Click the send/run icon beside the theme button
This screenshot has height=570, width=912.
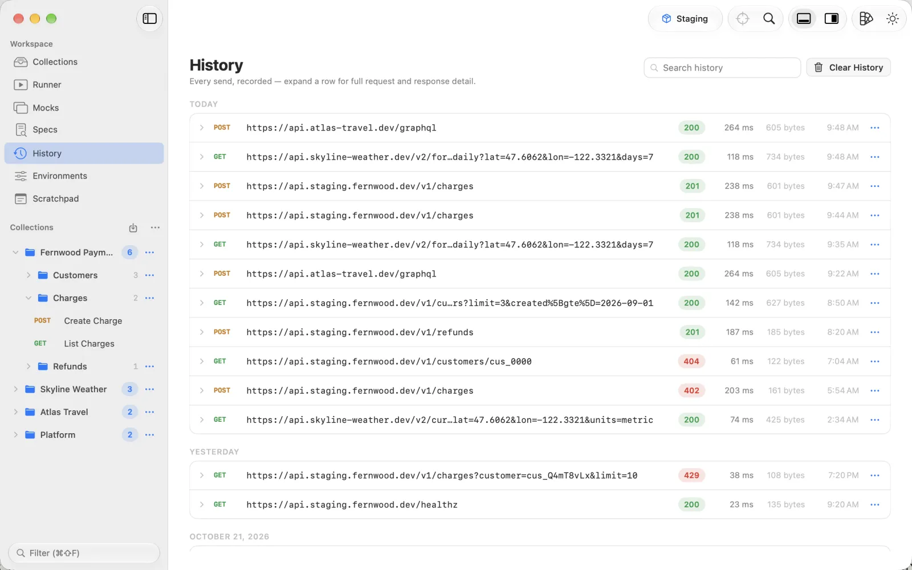(866, 19)
